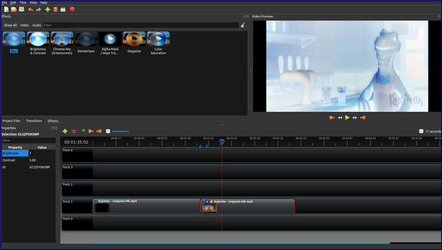Click the red Export Video button

tap(72, 9)
